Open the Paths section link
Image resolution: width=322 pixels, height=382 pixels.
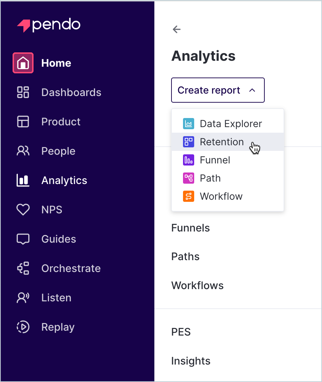pyautogui.click(x=185, y=257)
